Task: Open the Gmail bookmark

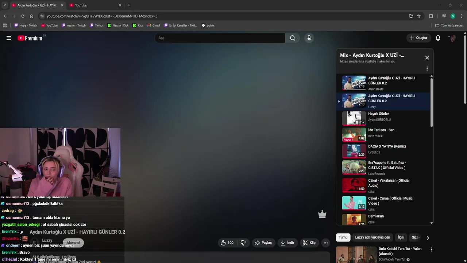Action: click(154, 26)
